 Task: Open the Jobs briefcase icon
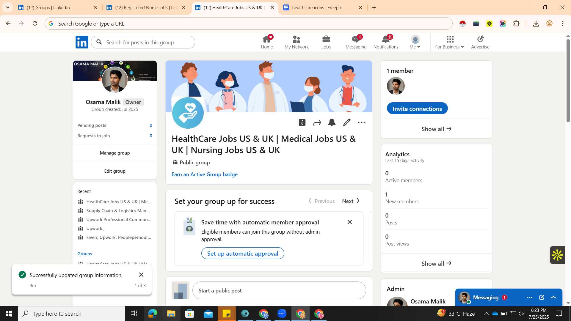pos(326,42)
